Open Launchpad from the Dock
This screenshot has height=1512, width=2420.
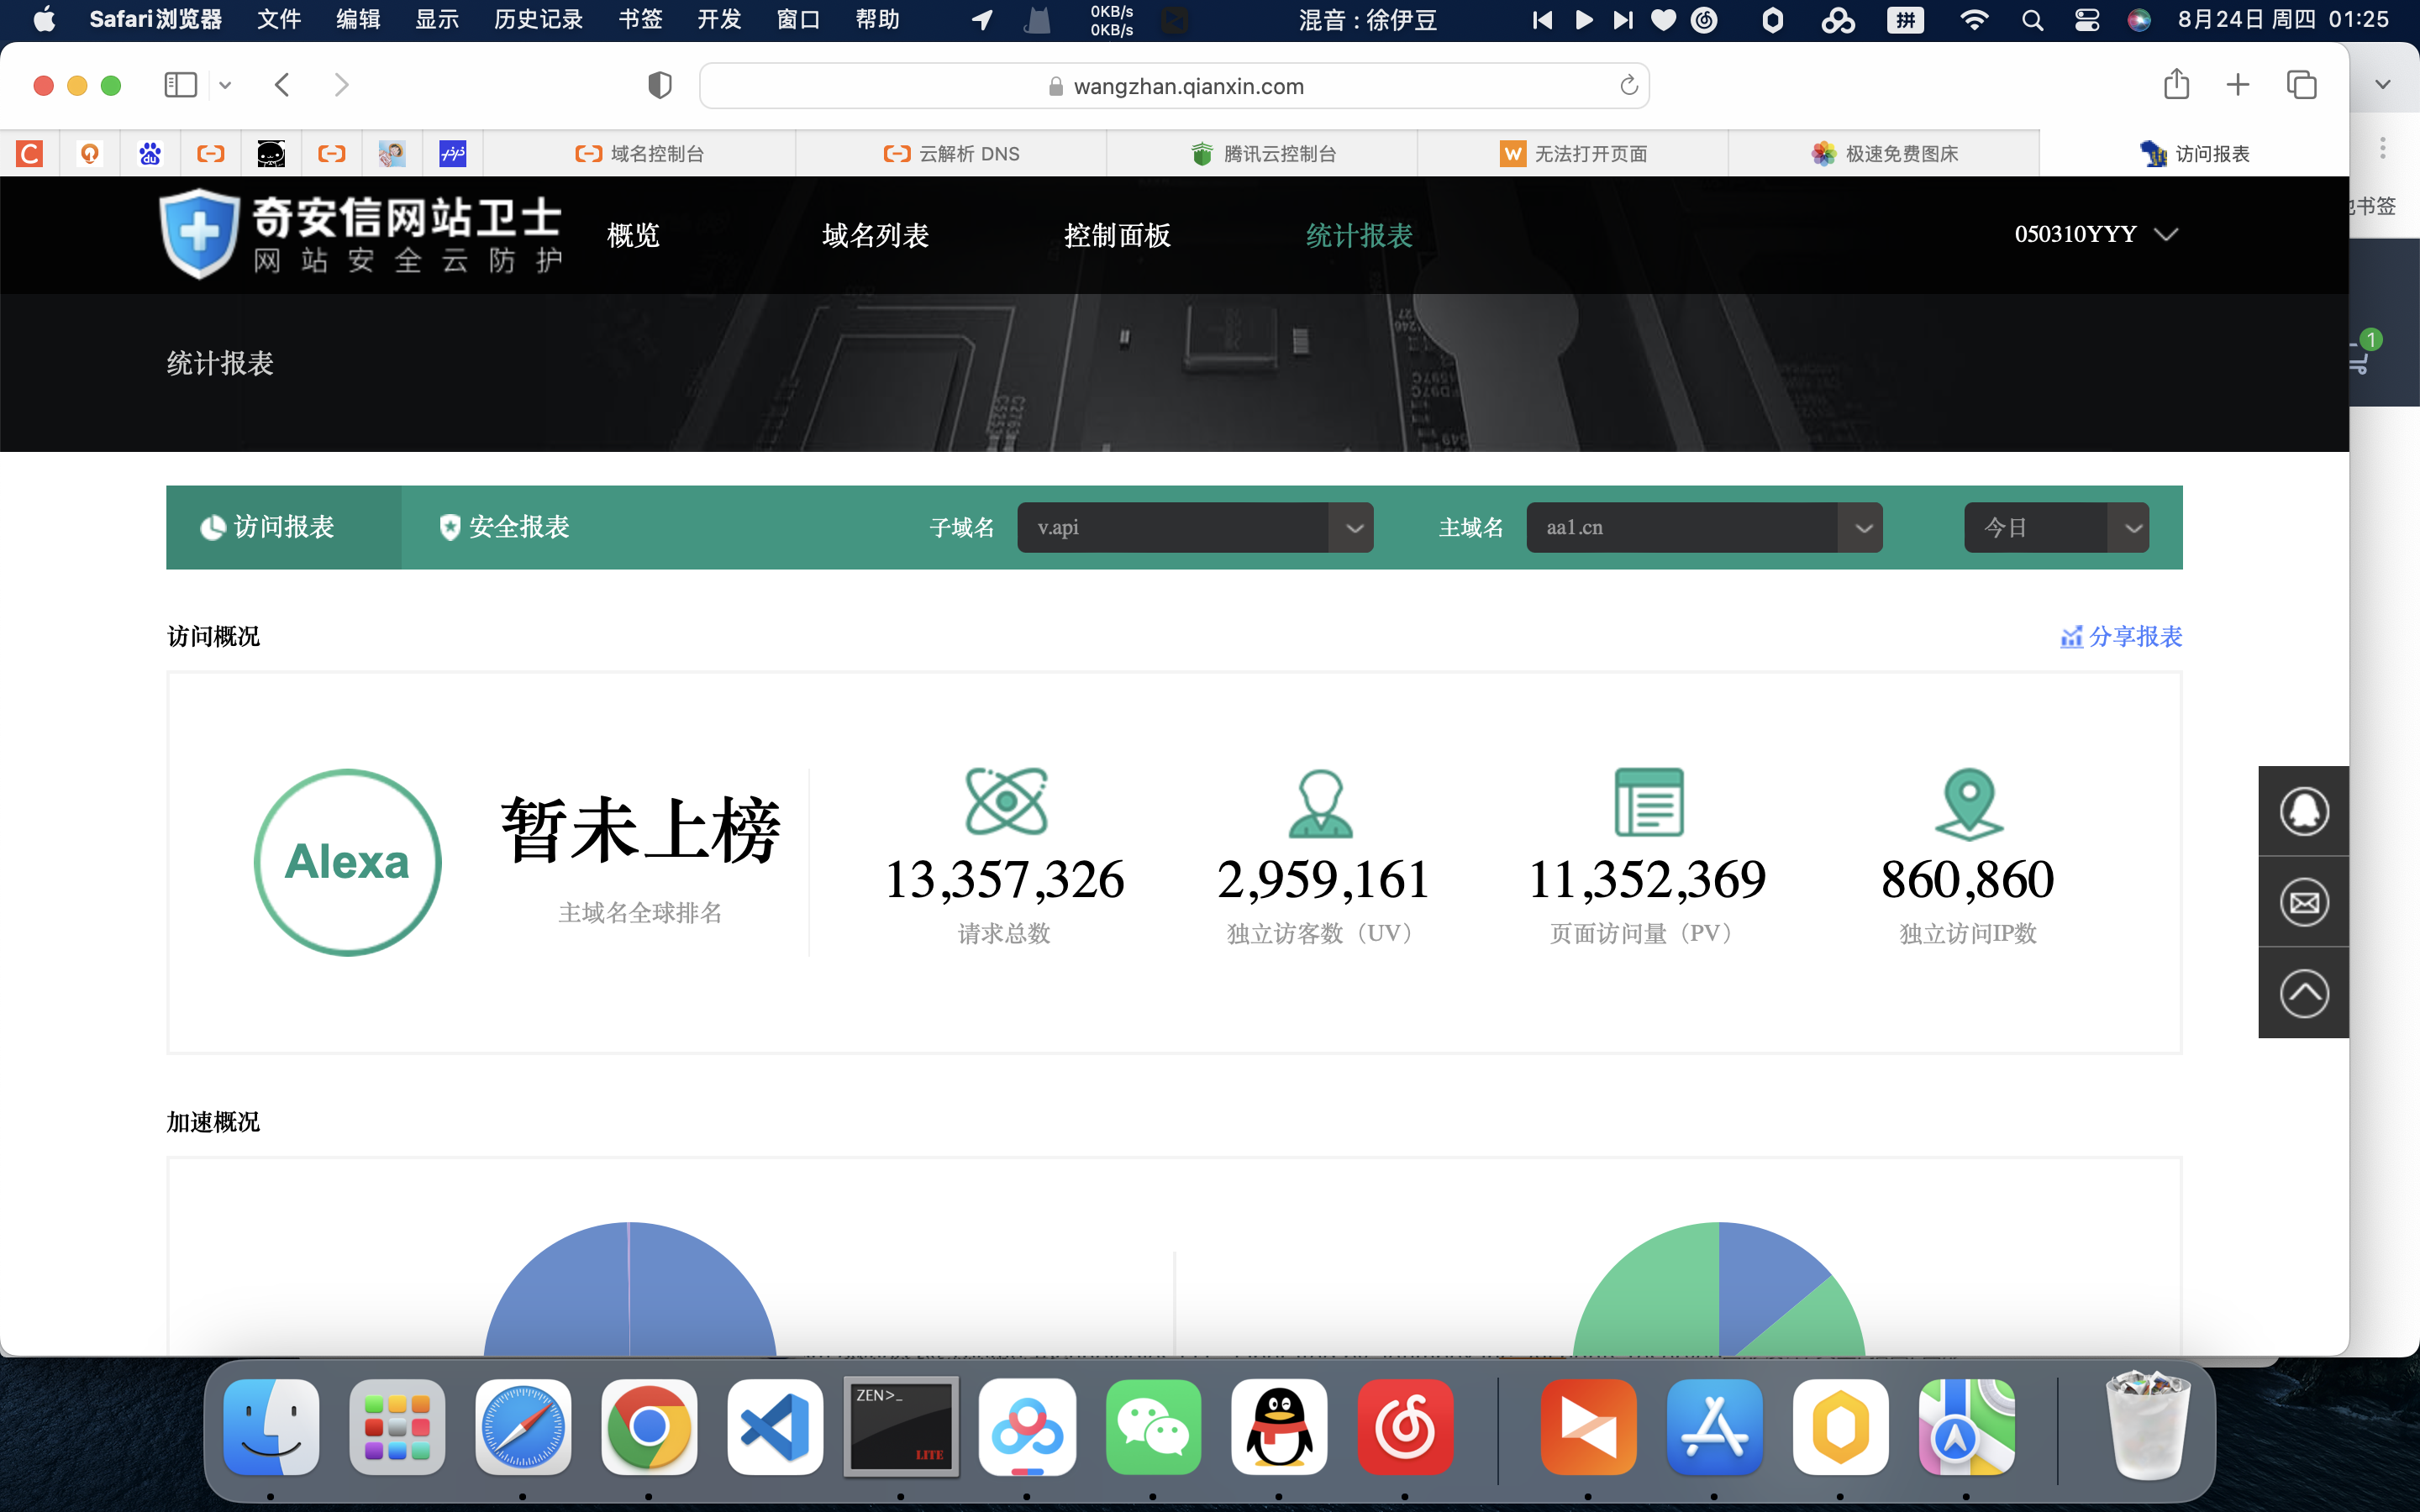click(397, 1428)
